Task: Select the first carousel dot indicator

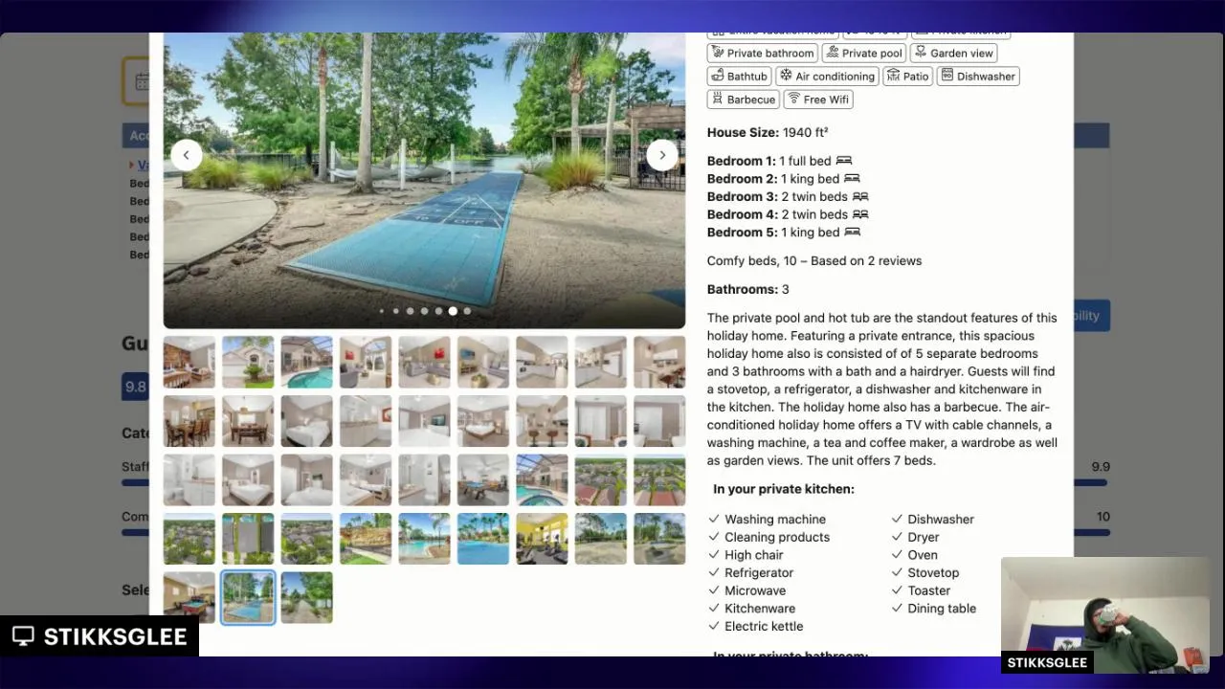Action: (382, 311)
